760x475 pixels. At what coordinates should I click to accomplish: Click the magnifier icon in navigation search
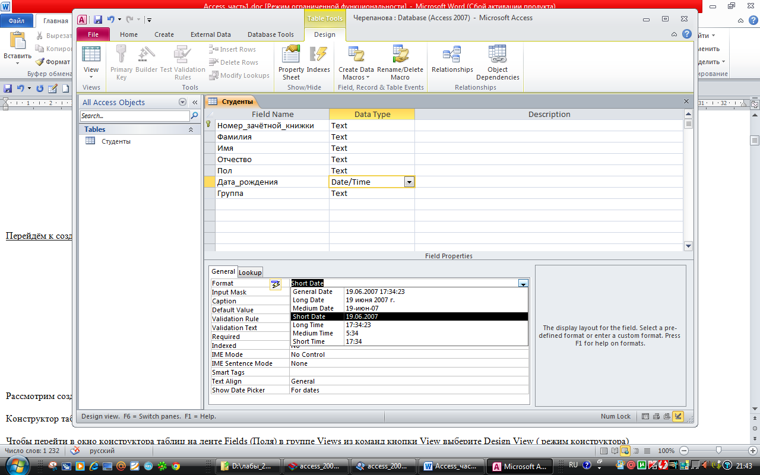pyautogui.click(x=194, y=116)
